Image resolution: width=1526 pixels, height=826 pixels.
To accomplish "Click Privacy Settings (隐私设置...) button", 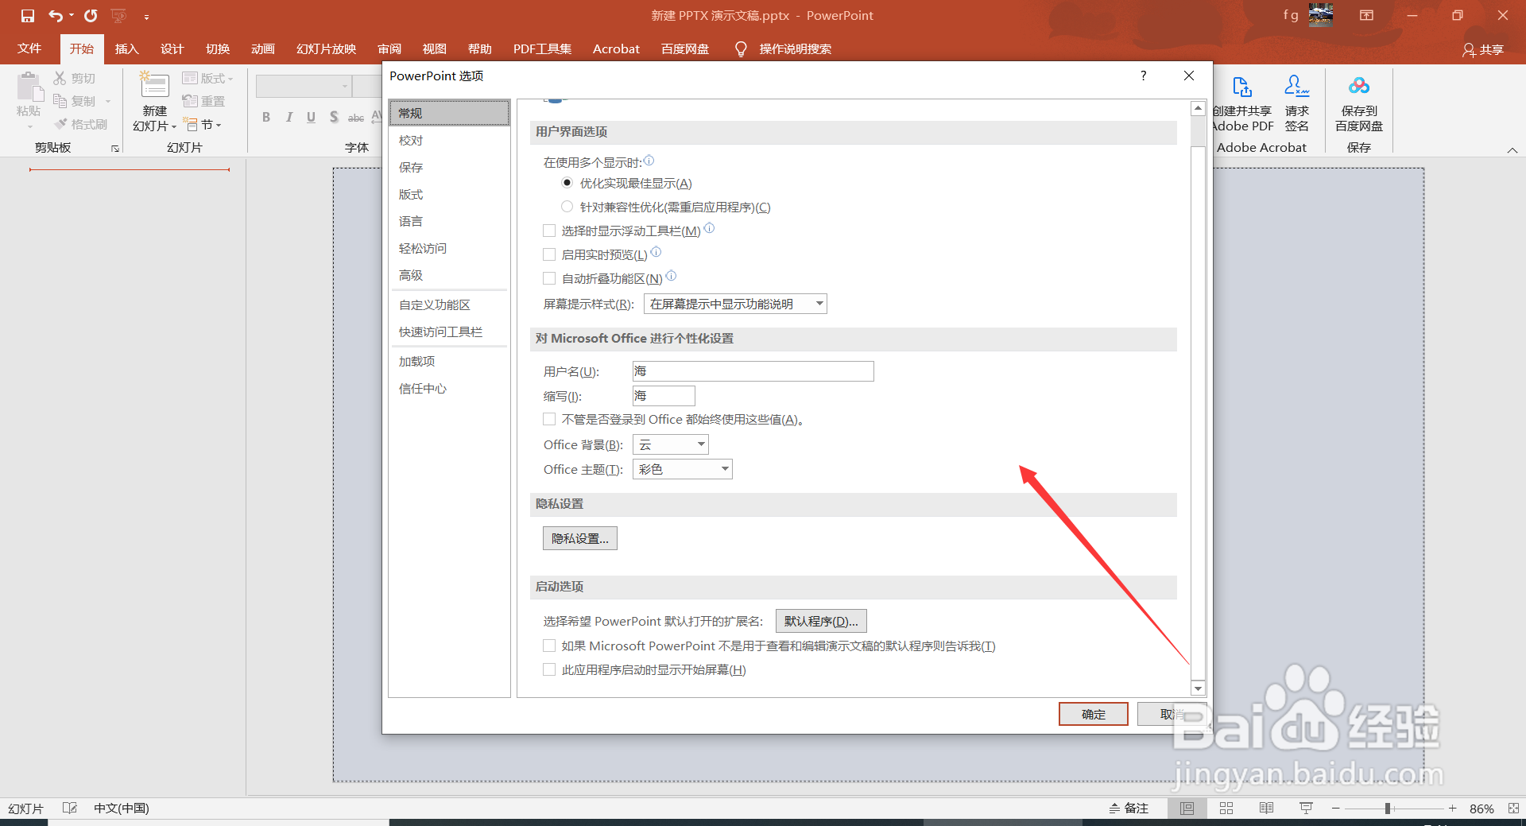I will [x=580, y=538].
